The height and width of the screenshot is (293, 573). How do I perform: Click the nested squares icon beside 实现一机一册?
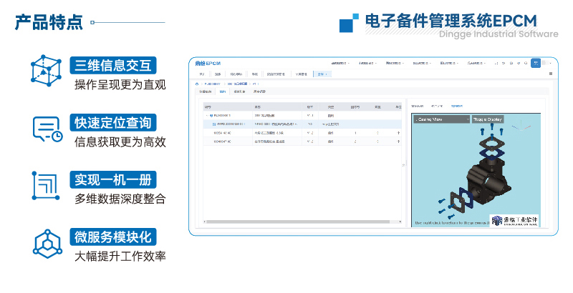coord(46,186)
